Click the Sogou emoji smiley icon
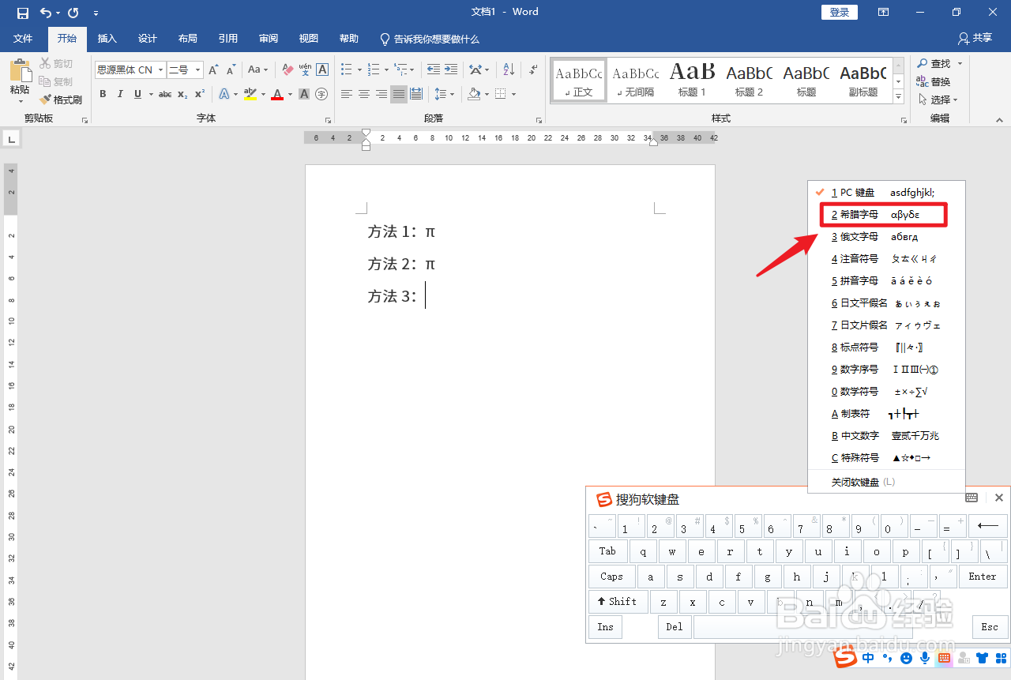Screen dimensions: 1011x680 pos(906,658)
